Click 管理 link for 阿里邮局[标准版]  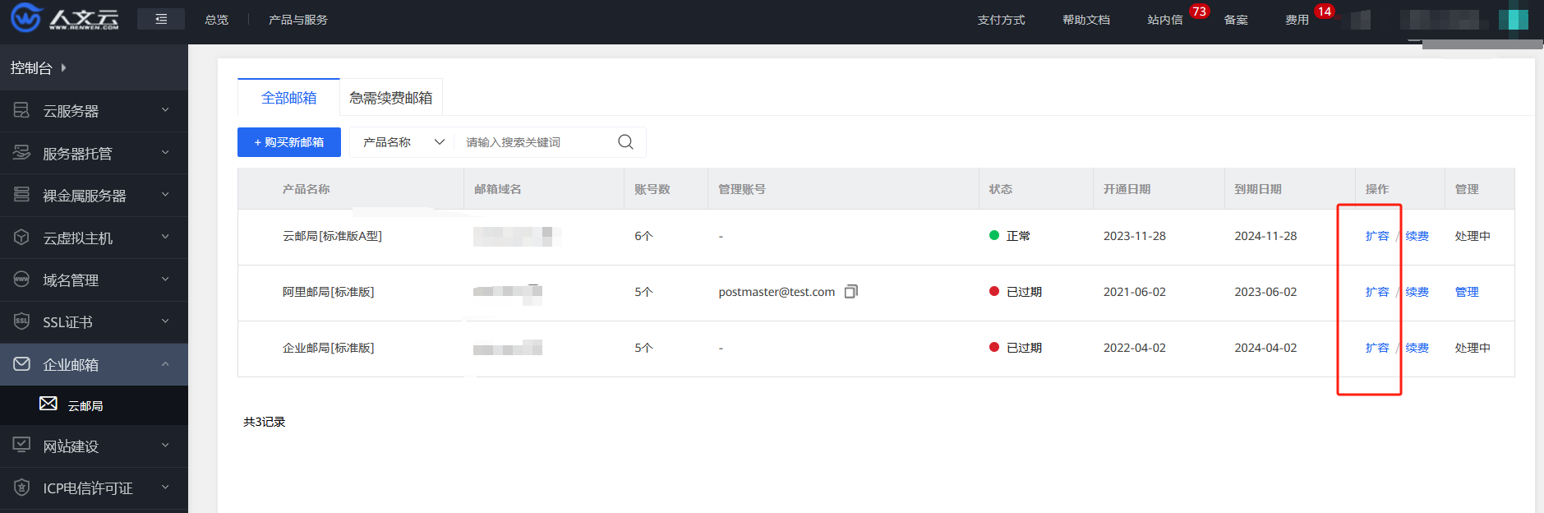pyautogui.click(x=1467, y=292)
